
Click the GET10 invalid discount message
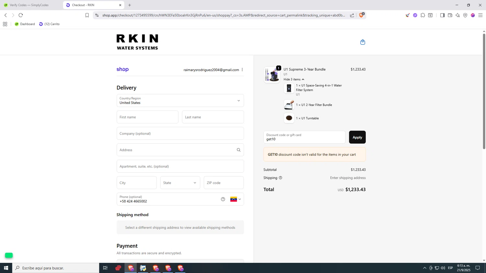pyautogui.click(x=315, y=155)
